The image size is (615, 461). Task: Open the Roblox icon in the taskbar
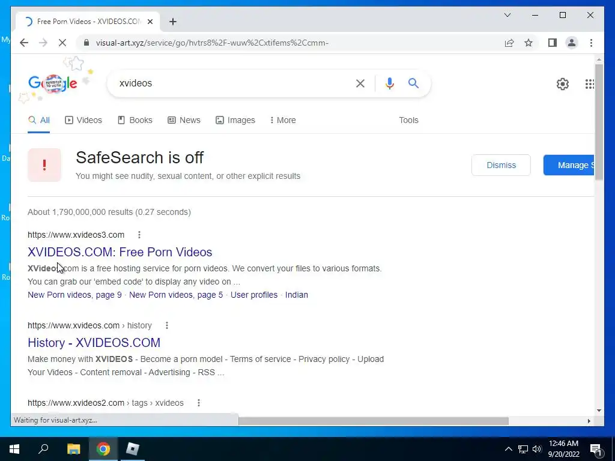[133, 449]
